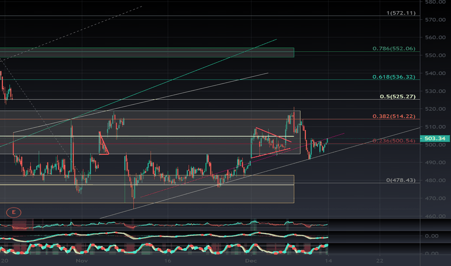Click the 530.00 price axis label

tap(435, 91)
